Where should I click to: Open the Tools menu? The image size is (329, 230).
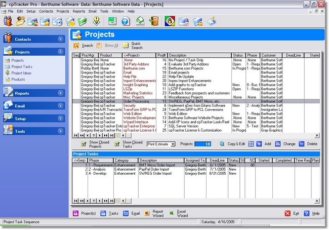pos(104,11)
